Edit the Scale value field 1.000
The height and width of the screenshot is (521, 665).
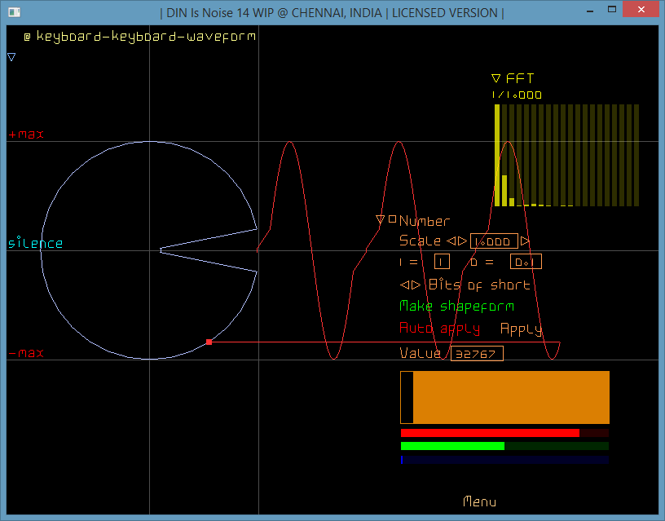494,241
